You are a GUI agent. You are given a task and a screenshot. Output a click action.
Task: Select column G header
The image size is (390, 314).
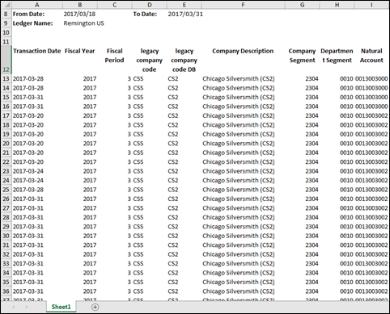click(x=302, y=5)
